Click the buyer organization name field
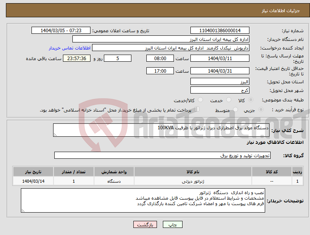Image resolution: width=310 pixels, height=235 pixels. tap(161, 39)
